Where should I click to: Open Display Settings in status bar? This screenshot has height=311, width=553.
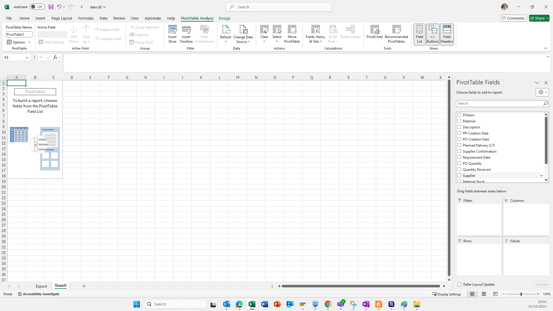pos(447,294)
